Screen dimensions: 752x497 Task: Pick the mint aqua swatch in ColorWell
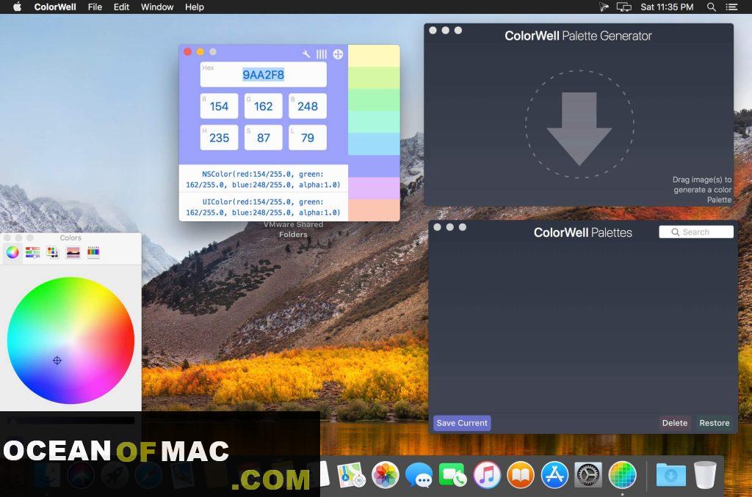click(374, 122)
